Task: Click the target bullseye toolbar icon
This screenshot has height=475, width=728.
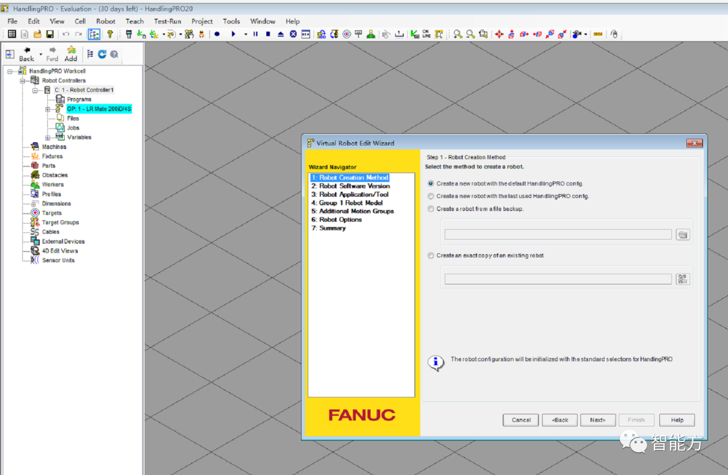Action: (346, 34)
